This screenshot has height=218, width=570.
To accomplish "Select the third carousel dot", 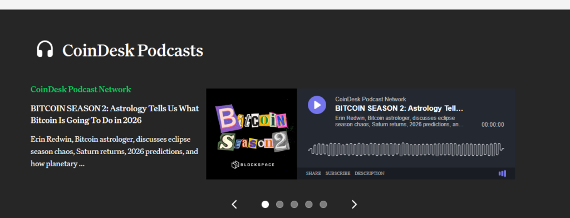I will tap(294, 205).
